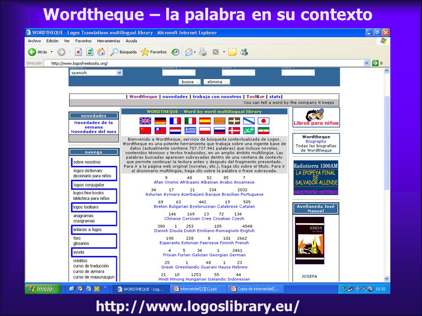Select the Danish flag
Viewport: 422px width, 316px height.
pos(234,131)
